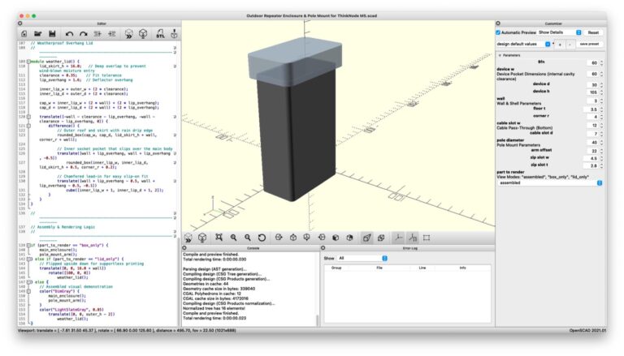This screenshot has height=356, width=624.
Task: Click the Render icon in the editor toolbar
Action: [143, 34]
